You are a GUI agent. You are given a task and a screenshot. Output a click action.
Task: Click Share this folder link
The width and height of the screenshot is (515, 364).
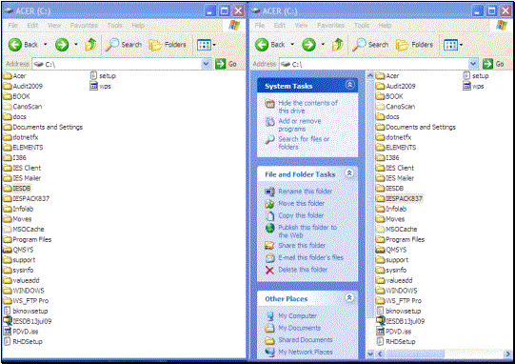point(302,245)
